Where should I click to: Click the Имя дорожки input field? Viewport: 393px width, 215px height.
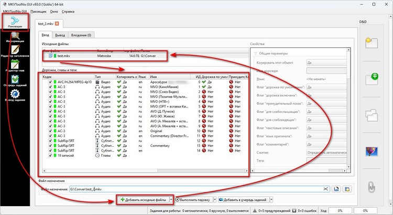326,71
